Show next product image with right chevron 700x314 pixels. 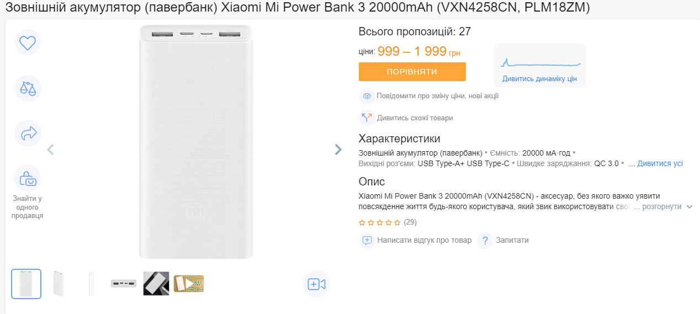click(x=338, y=150)
